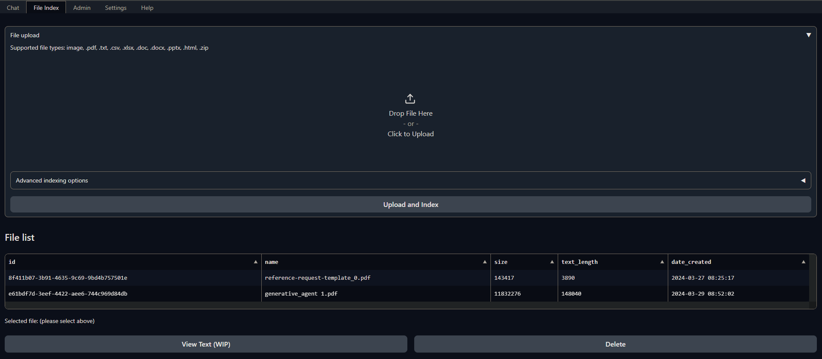Click the upload arrow icon in drop zone
The height and width of the screenshot is (359, 822).
pos(410,99)
